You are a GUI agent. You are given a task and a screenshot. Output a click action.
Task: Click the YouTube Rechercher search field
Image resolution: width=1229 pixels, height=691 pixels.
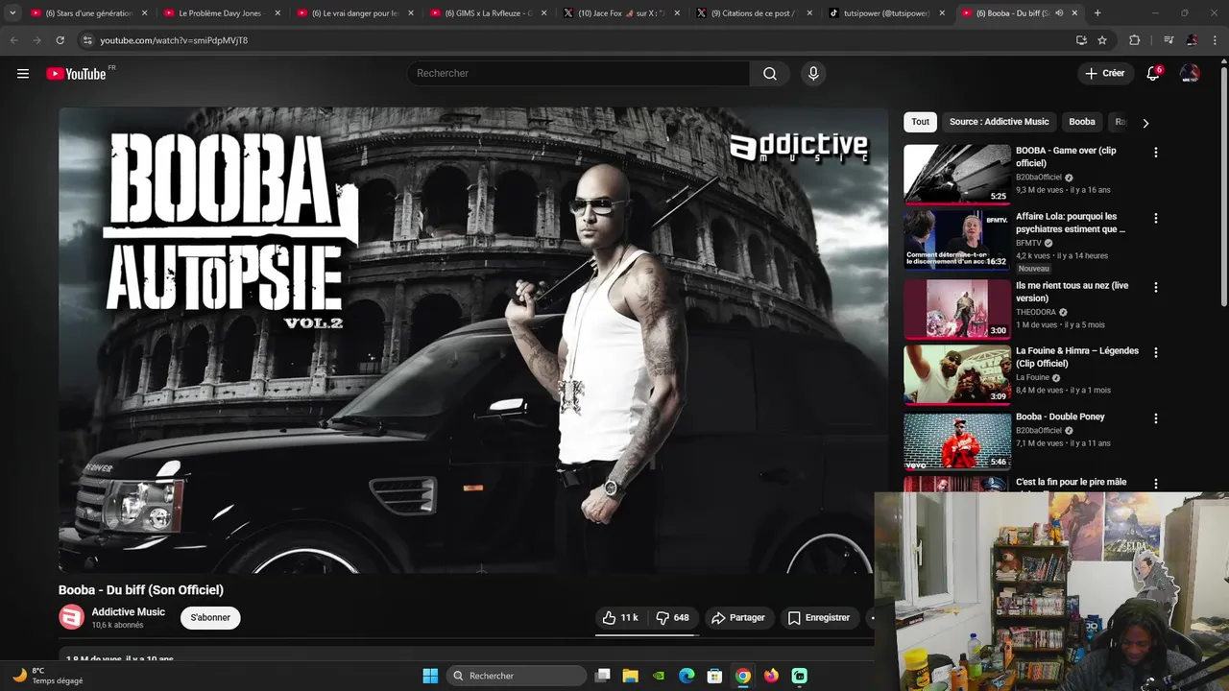point(578,74)
